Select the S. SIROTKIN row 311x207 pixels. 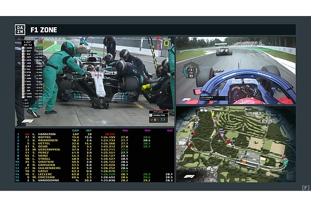pyautogui.click(x=94, y=162)
